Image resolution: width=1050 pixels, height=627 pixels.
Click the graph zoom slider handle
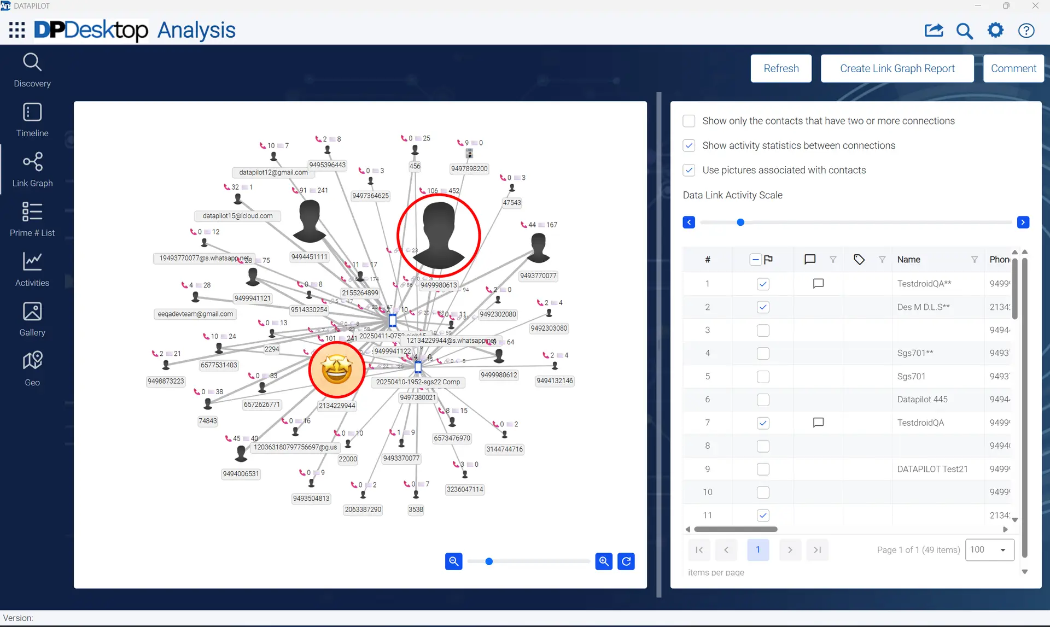(x=489, y=561)
